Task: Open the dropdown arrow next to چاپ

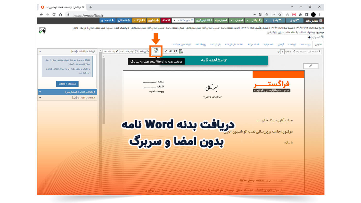Action: click(x=232, y=21)
